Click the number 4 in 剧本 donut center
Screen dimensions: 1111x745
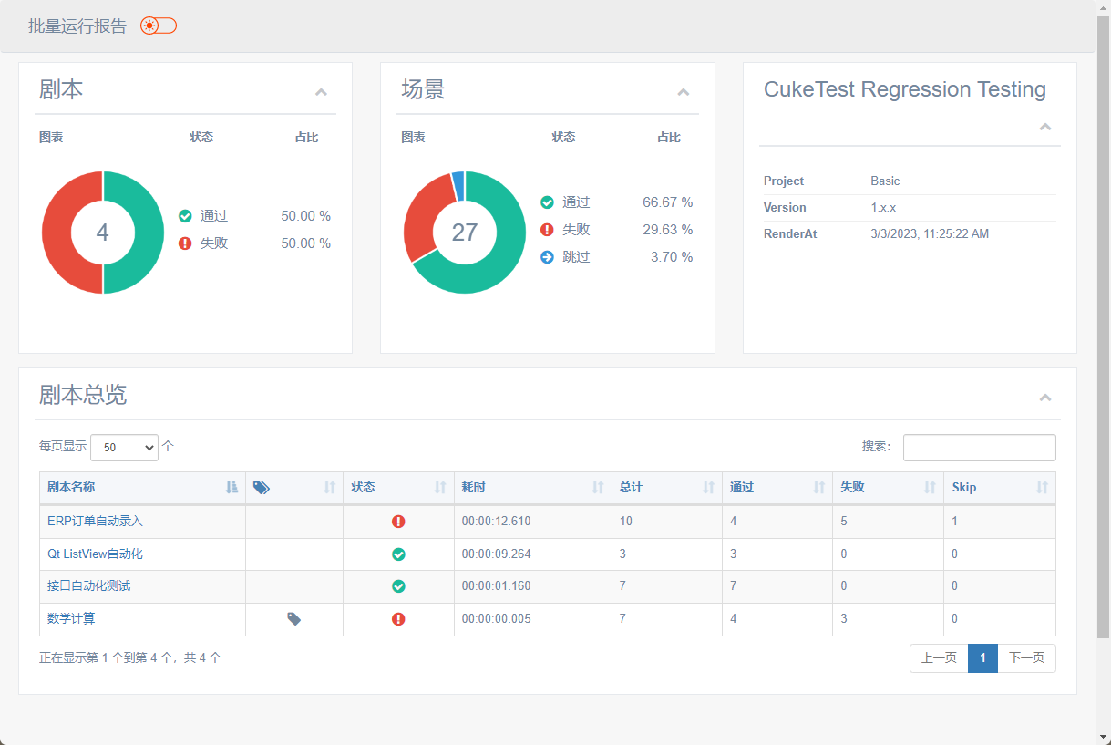[x=102, y=233]
